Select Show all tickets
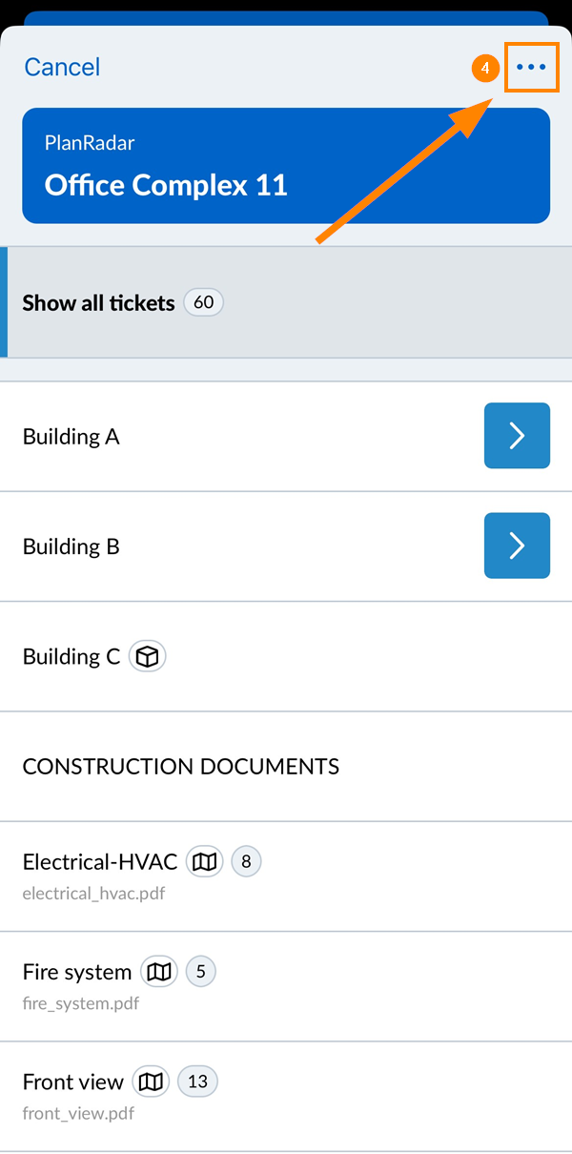Viewport: 572px width, 1154px height. pyautogui.click(x=98, y=303)
